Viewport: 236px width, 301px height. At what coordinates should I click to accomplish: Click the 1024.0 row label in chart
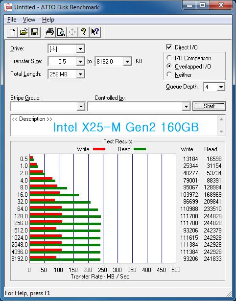click(x=20, y=238)
